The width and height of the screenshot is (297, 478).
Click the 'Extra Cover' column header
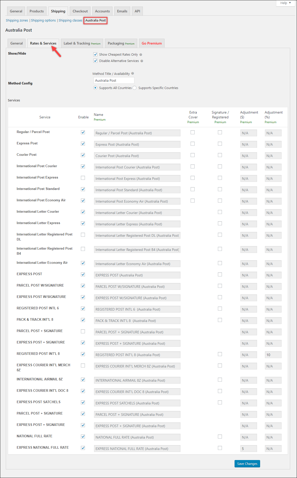pyautogui.click(x=193, y=115)
